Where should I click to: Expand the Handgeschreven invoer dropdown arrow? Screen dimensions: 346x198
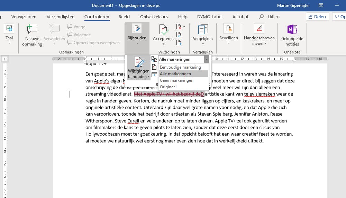tap(265, 43)
